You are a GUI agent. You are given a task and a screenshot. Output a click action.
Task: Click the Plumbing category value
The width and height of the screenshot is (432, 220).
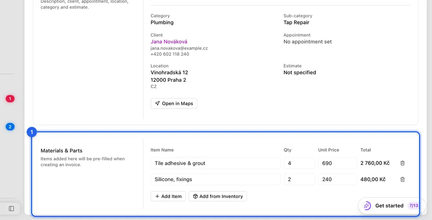pyautogui.click(x=162, y=22)
